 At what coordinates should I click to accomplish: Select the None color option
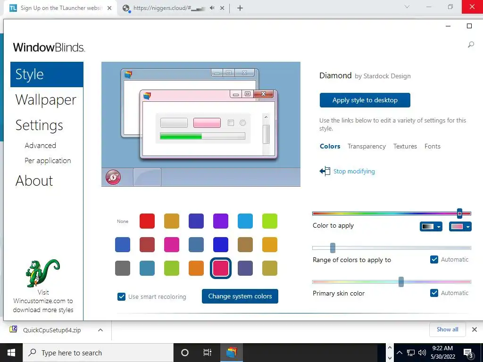pos(123,222)
